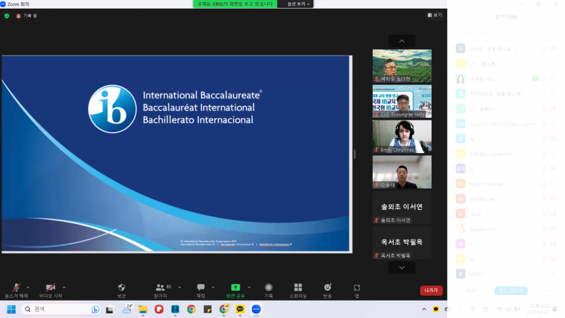Open the 보기 view menu
This screenshot has width=565, height=318.
click(434, 15)
